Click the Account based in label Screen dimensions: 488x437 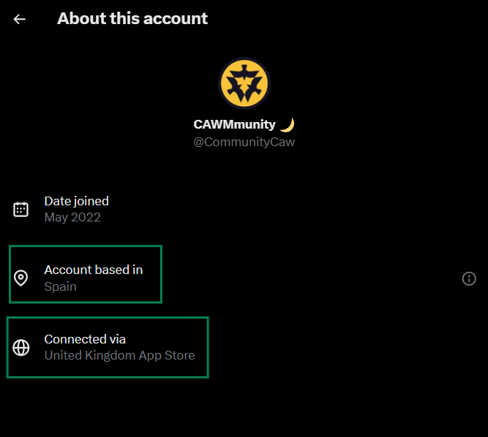[94, 270]
